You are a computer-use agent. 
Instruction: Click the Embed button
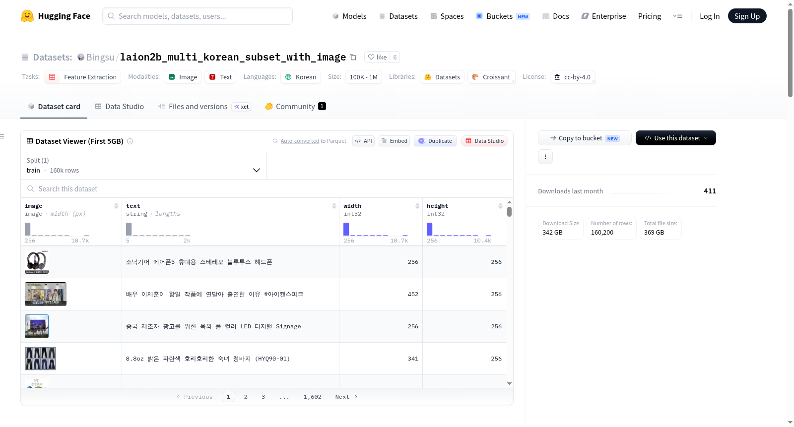click(394, 141)
